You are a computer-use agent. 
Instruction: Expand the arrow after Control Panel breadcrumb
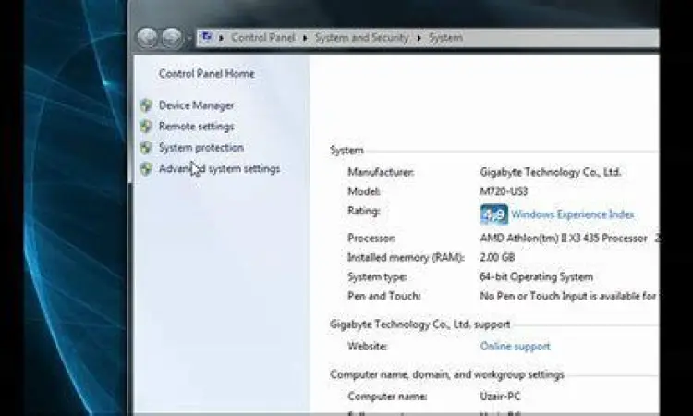tap(305, 38)
